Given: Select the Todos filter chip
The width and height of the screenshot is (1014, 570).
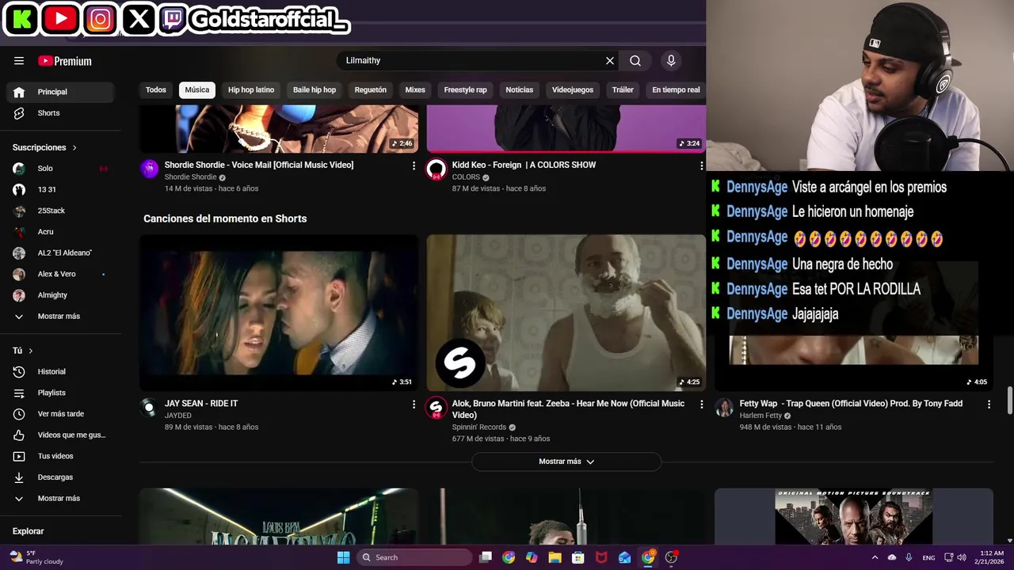Looking at the screenshot, I should pyautogui.click(x=156, y=90).
